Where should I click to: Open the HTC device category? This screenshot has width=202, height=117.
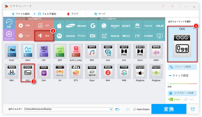82,36
